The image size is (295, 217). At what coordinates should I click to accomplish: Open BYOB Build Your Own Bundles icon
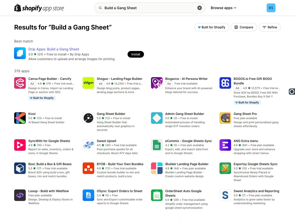point(88,168)
